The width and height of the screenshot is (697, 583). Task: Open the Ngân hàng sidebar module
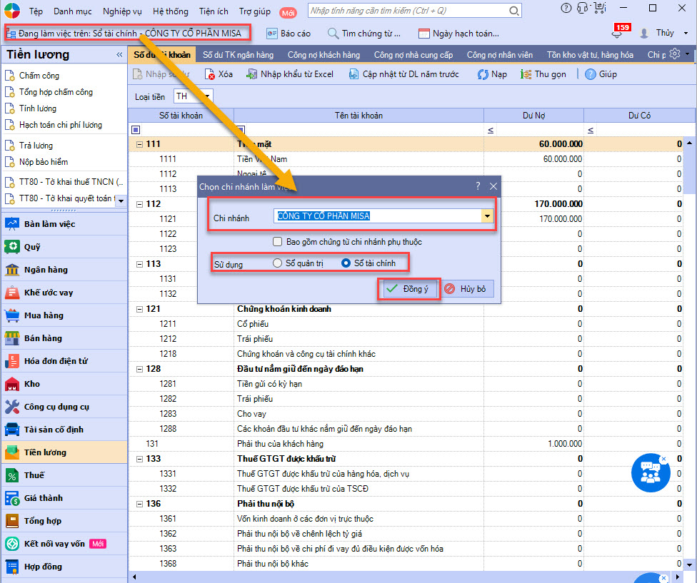point(12,270)
